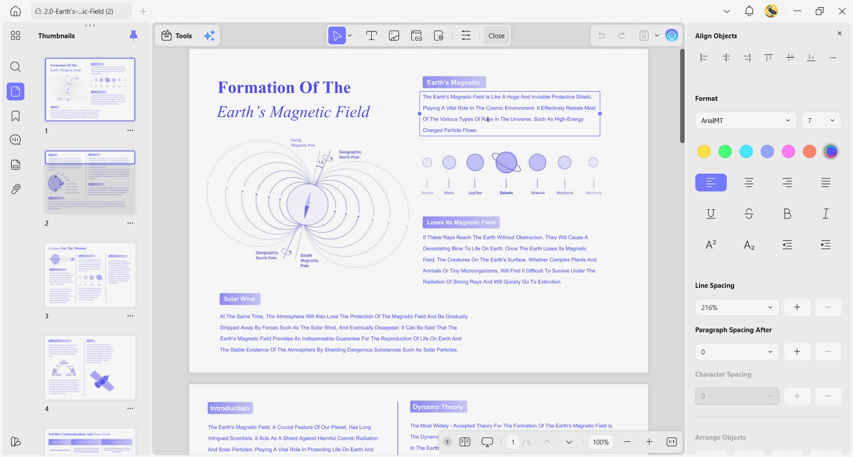This screenshot has height=457, width=853.
Task: Open the home screen icon
Action: [x=16, y=11]
